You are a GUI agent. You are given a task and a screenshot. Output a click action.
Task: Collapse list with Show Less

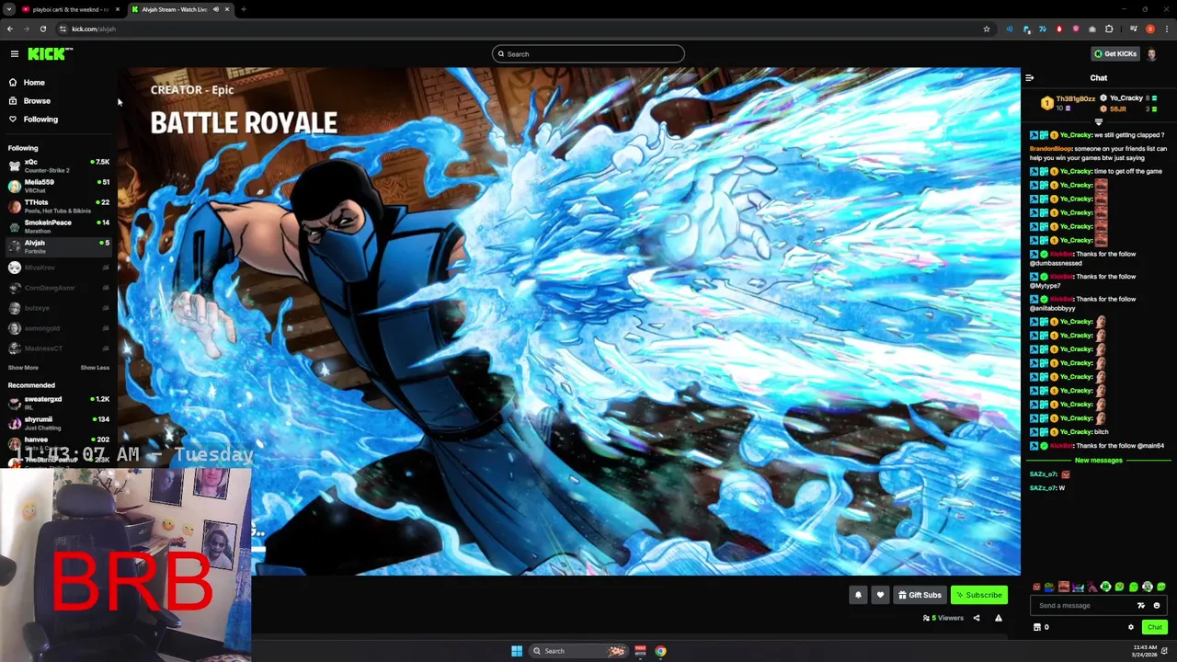95,368
